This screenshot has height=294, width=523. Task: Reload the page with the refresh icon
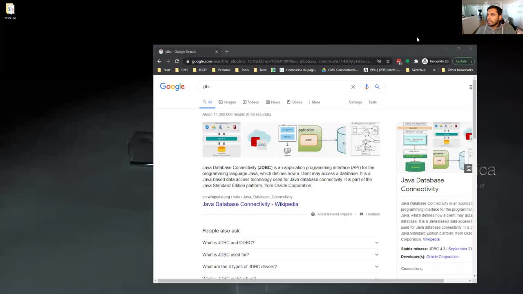tap(177, 61)
